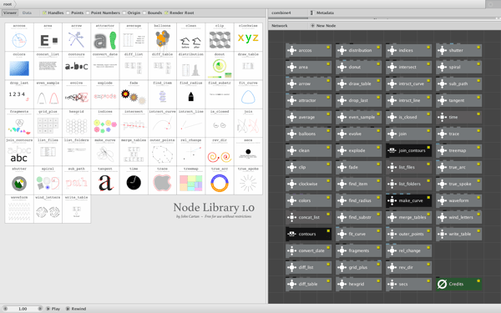Click the arrow node in the network
The height and width of the screenshot is (313, 501).
click(x=308, y=83)
